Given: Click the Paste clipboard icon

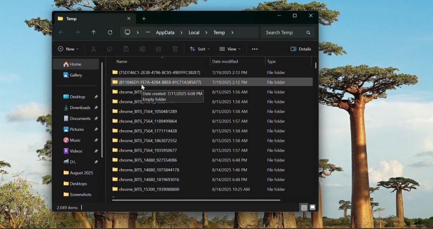Looking at the screenshot, I should (x=126, y=49).
